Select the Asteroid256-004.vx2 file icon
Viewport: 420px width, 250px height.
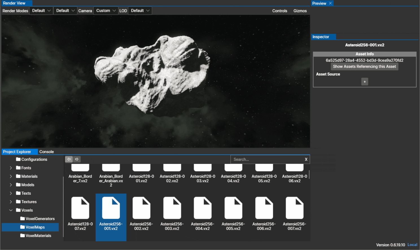coord(203,208)
